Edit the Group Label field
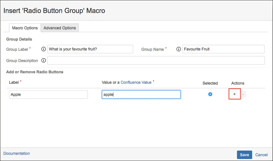The width and height of the screenshot is (273, 161). [x=90, y=49]
